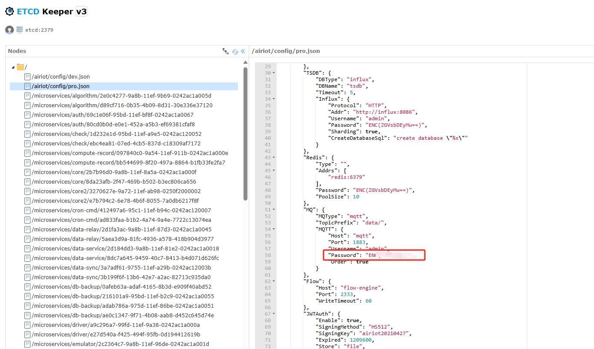Select /microservices/cron-cmd/ad833faa node
Viewport: 594px width, 349px height.
click(121, 220)
